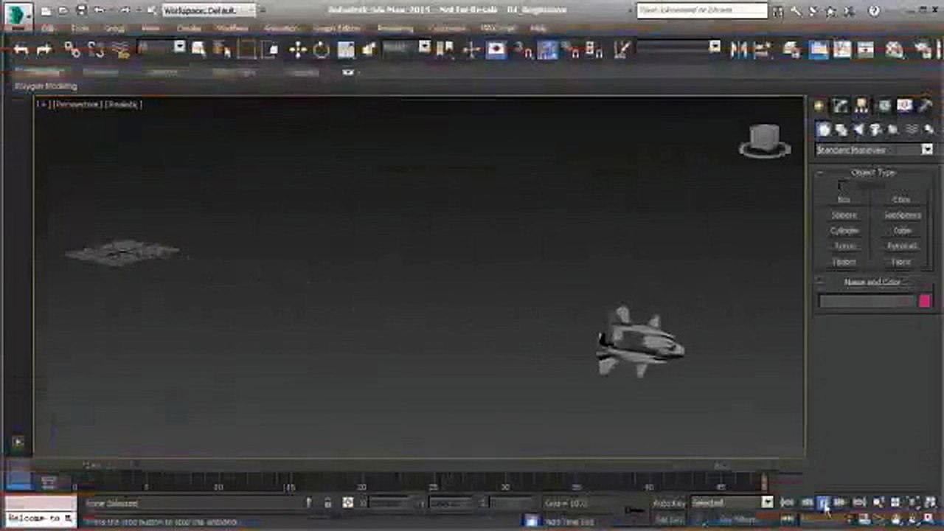Click the Undo arrow on main toolbar
This screenshot has width=944, height=531.
(21, 49)
